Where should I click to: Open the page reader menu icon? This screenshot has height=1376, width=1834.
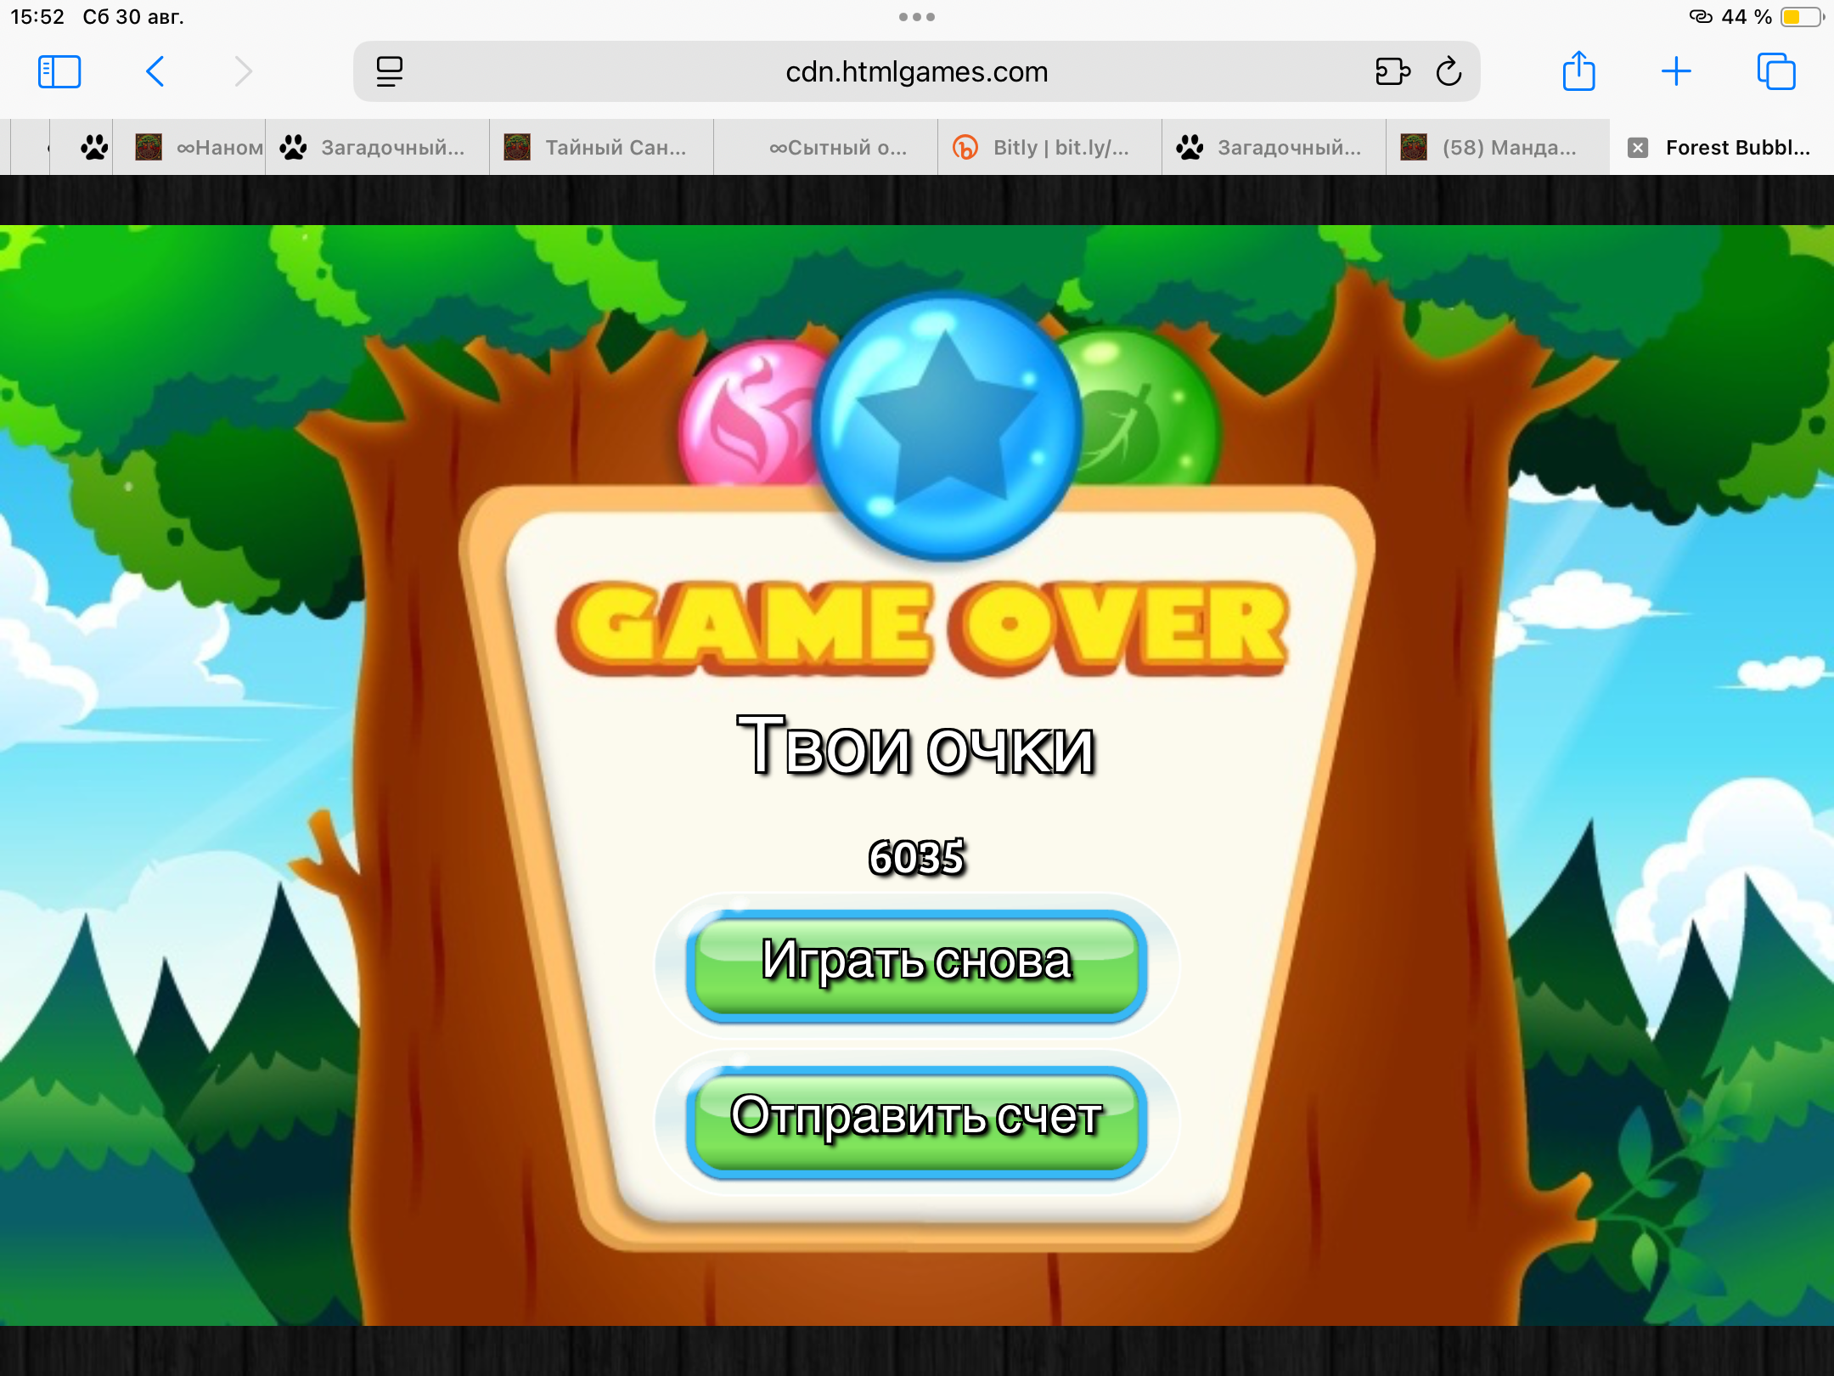tap(389, 71)
